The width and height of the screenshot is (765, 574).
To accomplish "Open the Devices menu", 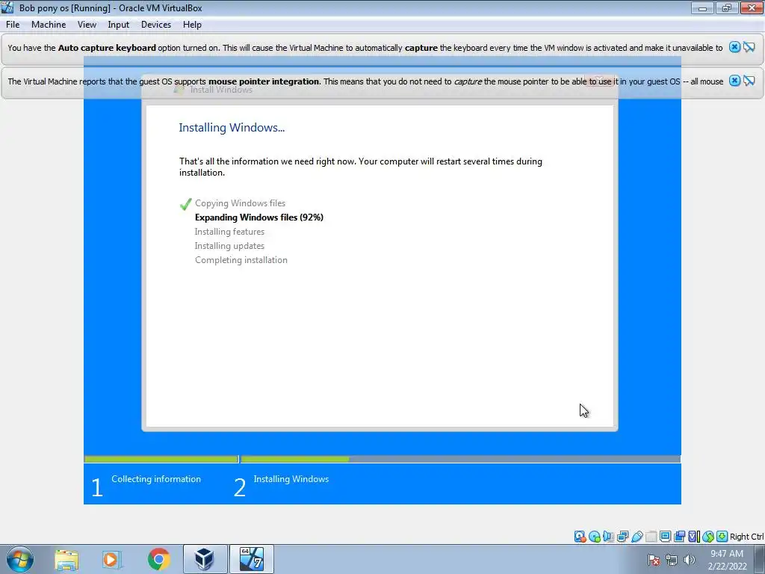I will (x=156, y=25).
